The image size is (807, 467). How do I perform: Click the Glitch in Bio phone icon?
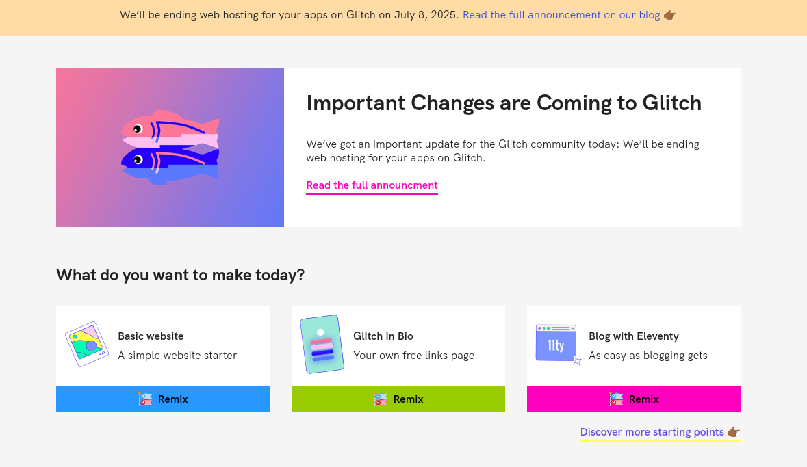[x=322, y=344]
